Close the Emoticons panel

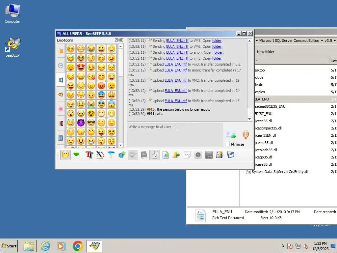(121, 40)
